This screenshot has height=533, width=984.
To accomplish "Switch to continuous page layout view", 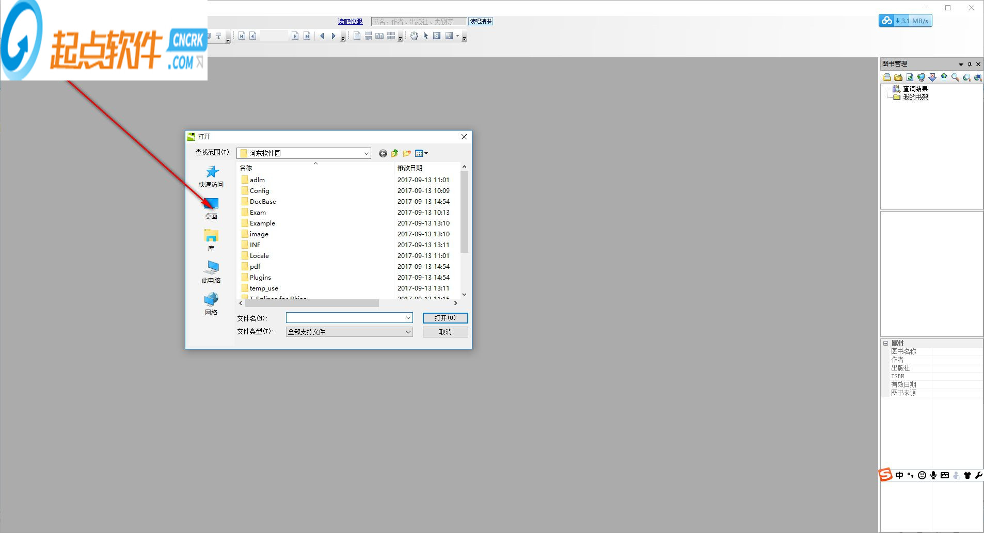I will pos(368,36).
